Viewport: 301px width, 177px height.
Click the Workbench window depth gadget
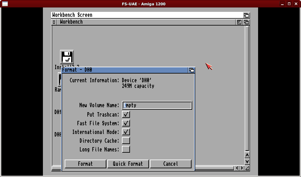coord(246,22)
